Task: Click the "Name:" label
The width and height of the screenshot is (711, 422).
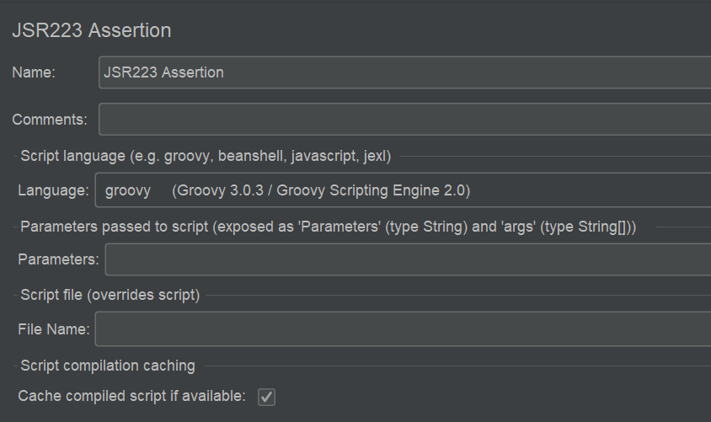Action: pos(34,72)
